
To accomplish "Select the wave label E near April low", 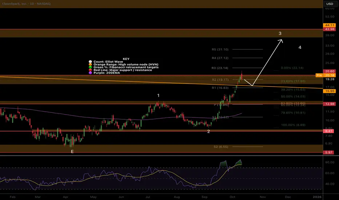I will pyautogui.click(x=72, y=152).
